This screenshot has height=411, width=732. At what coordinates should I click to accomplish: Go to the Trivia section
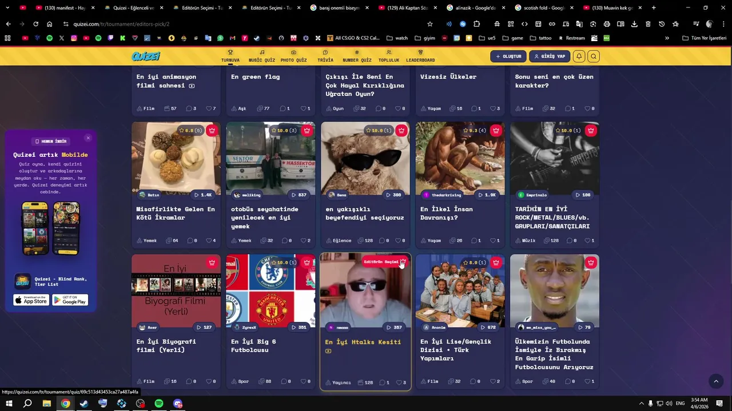(x=325, y=56)
